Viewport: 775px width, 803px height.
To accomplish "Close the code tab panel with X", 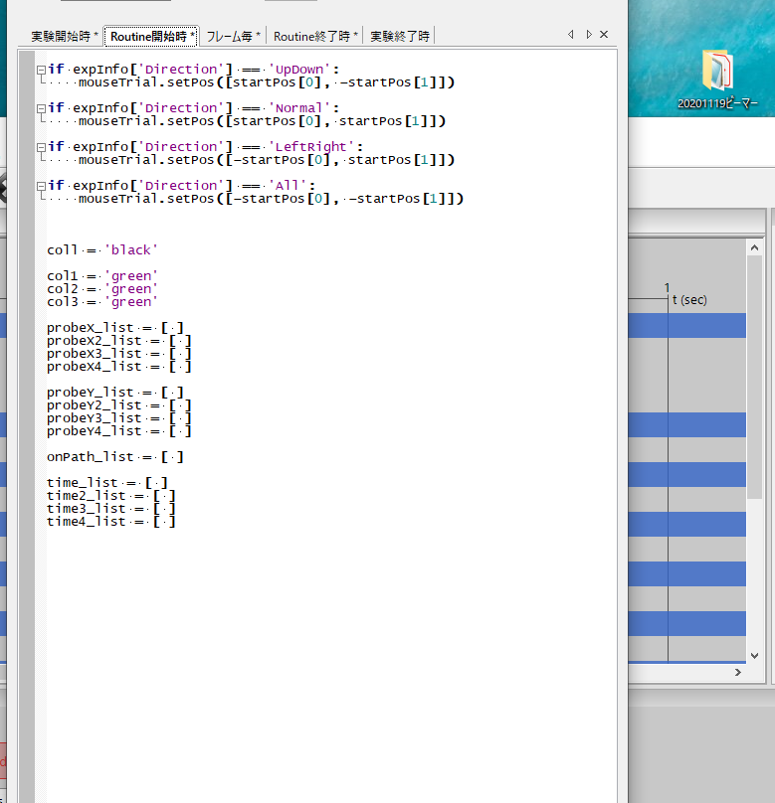I will coord(604,35).
